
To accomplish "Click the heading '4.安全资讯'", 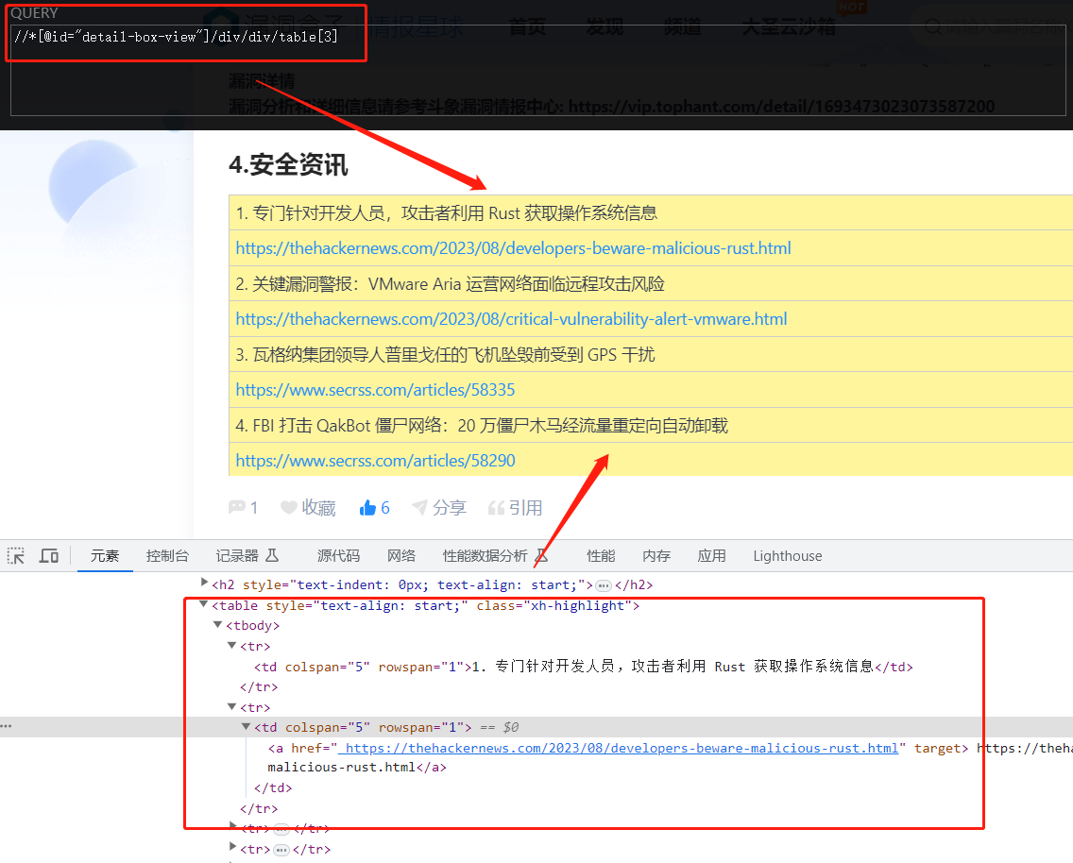I will click(x=288, y=165).
